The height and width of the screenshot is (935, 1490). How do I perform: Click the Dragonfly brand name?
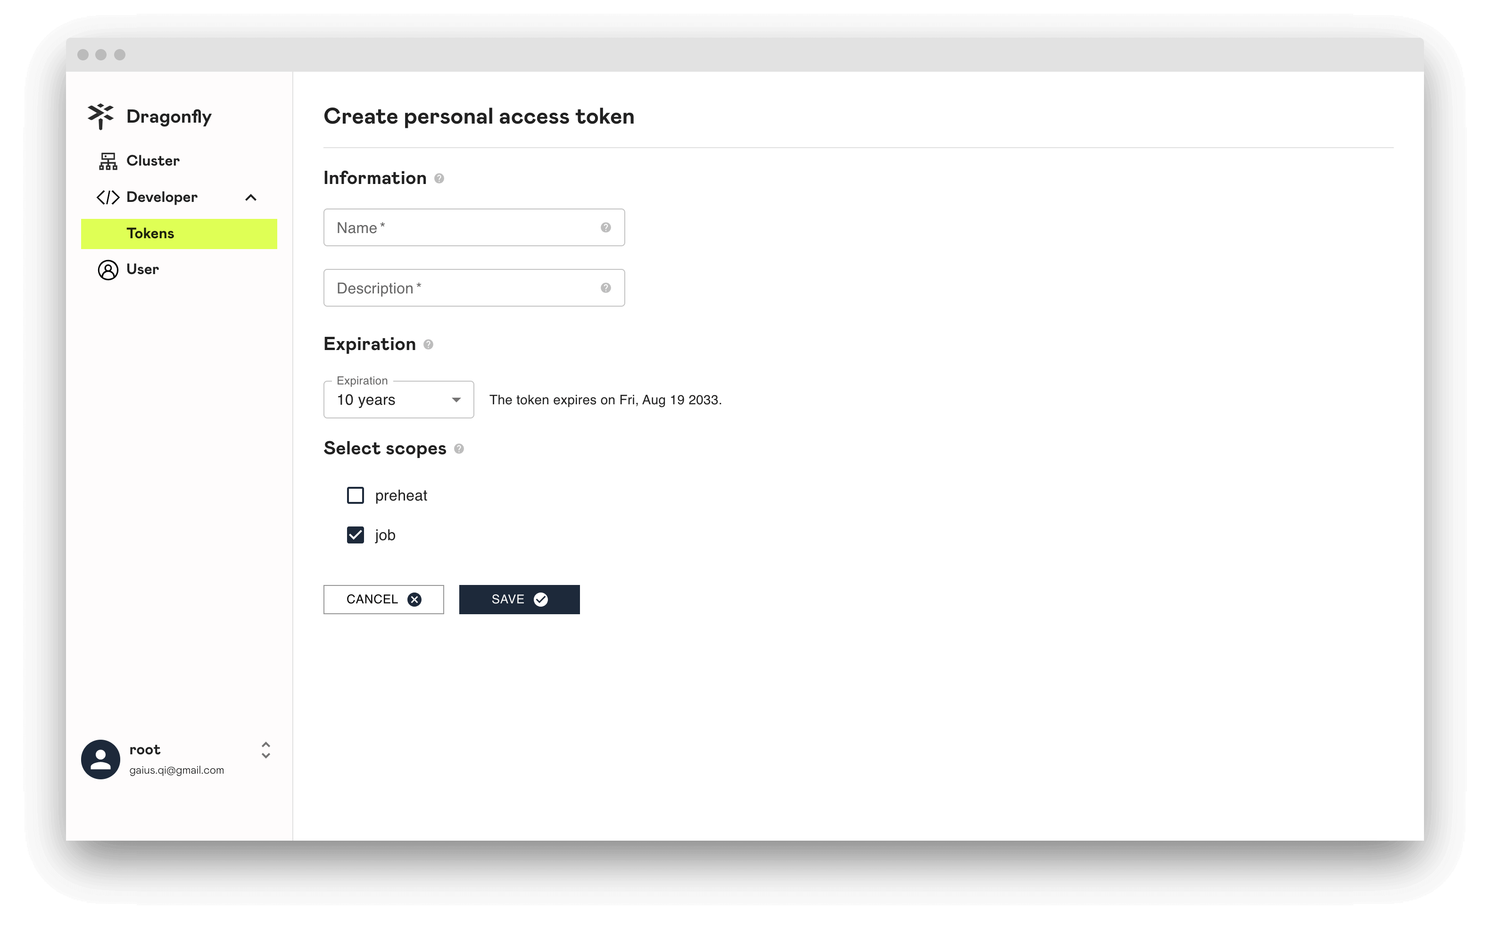pyautogui.click(x=169, y=117)
